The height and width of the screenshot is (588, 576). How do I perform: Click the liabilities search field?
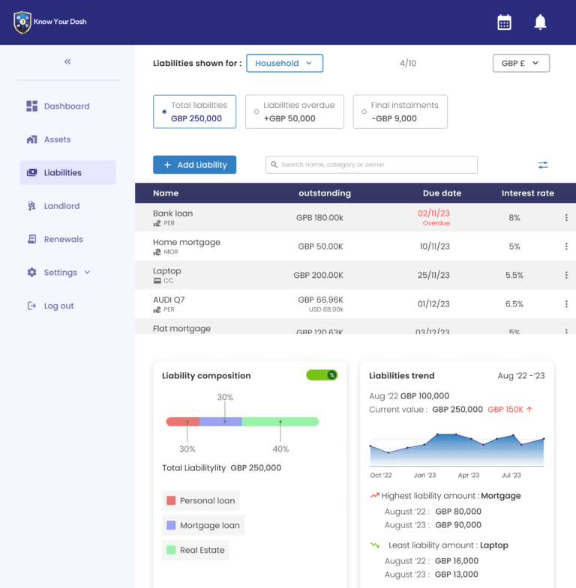(x=371, y=165)
